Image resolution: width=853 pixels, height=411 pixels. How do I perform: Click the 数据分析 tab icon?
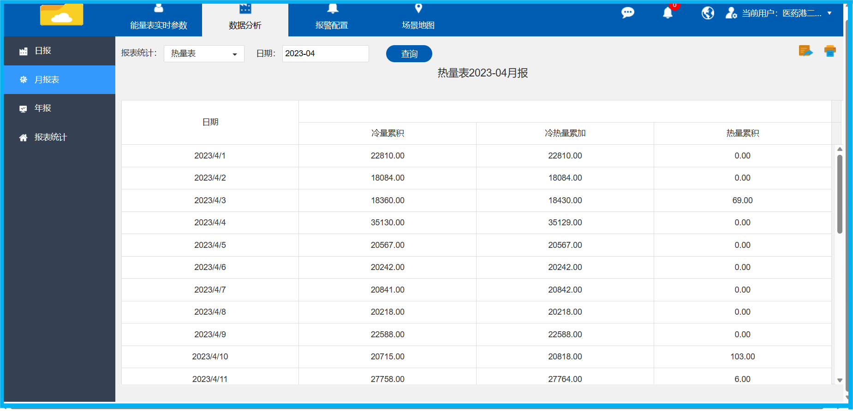[x=245, y=8]
